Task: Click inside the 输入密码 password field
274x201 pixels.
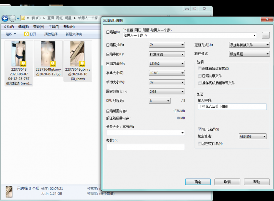Action: click(x=233, y=107)
